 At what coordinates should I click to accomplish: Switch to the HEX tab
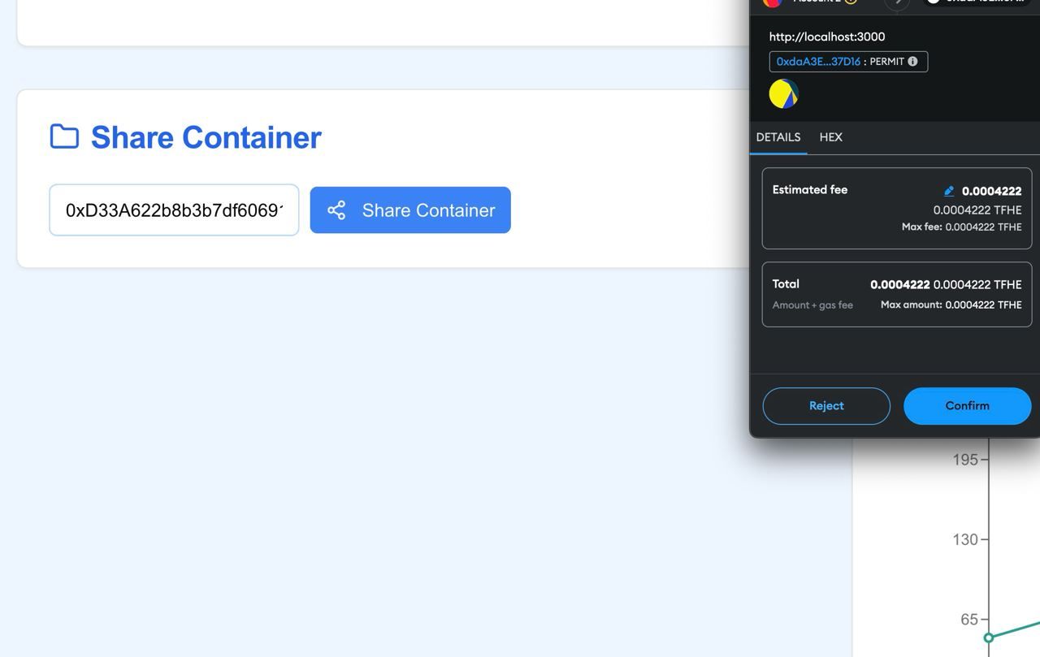click(x=830, y=137)
